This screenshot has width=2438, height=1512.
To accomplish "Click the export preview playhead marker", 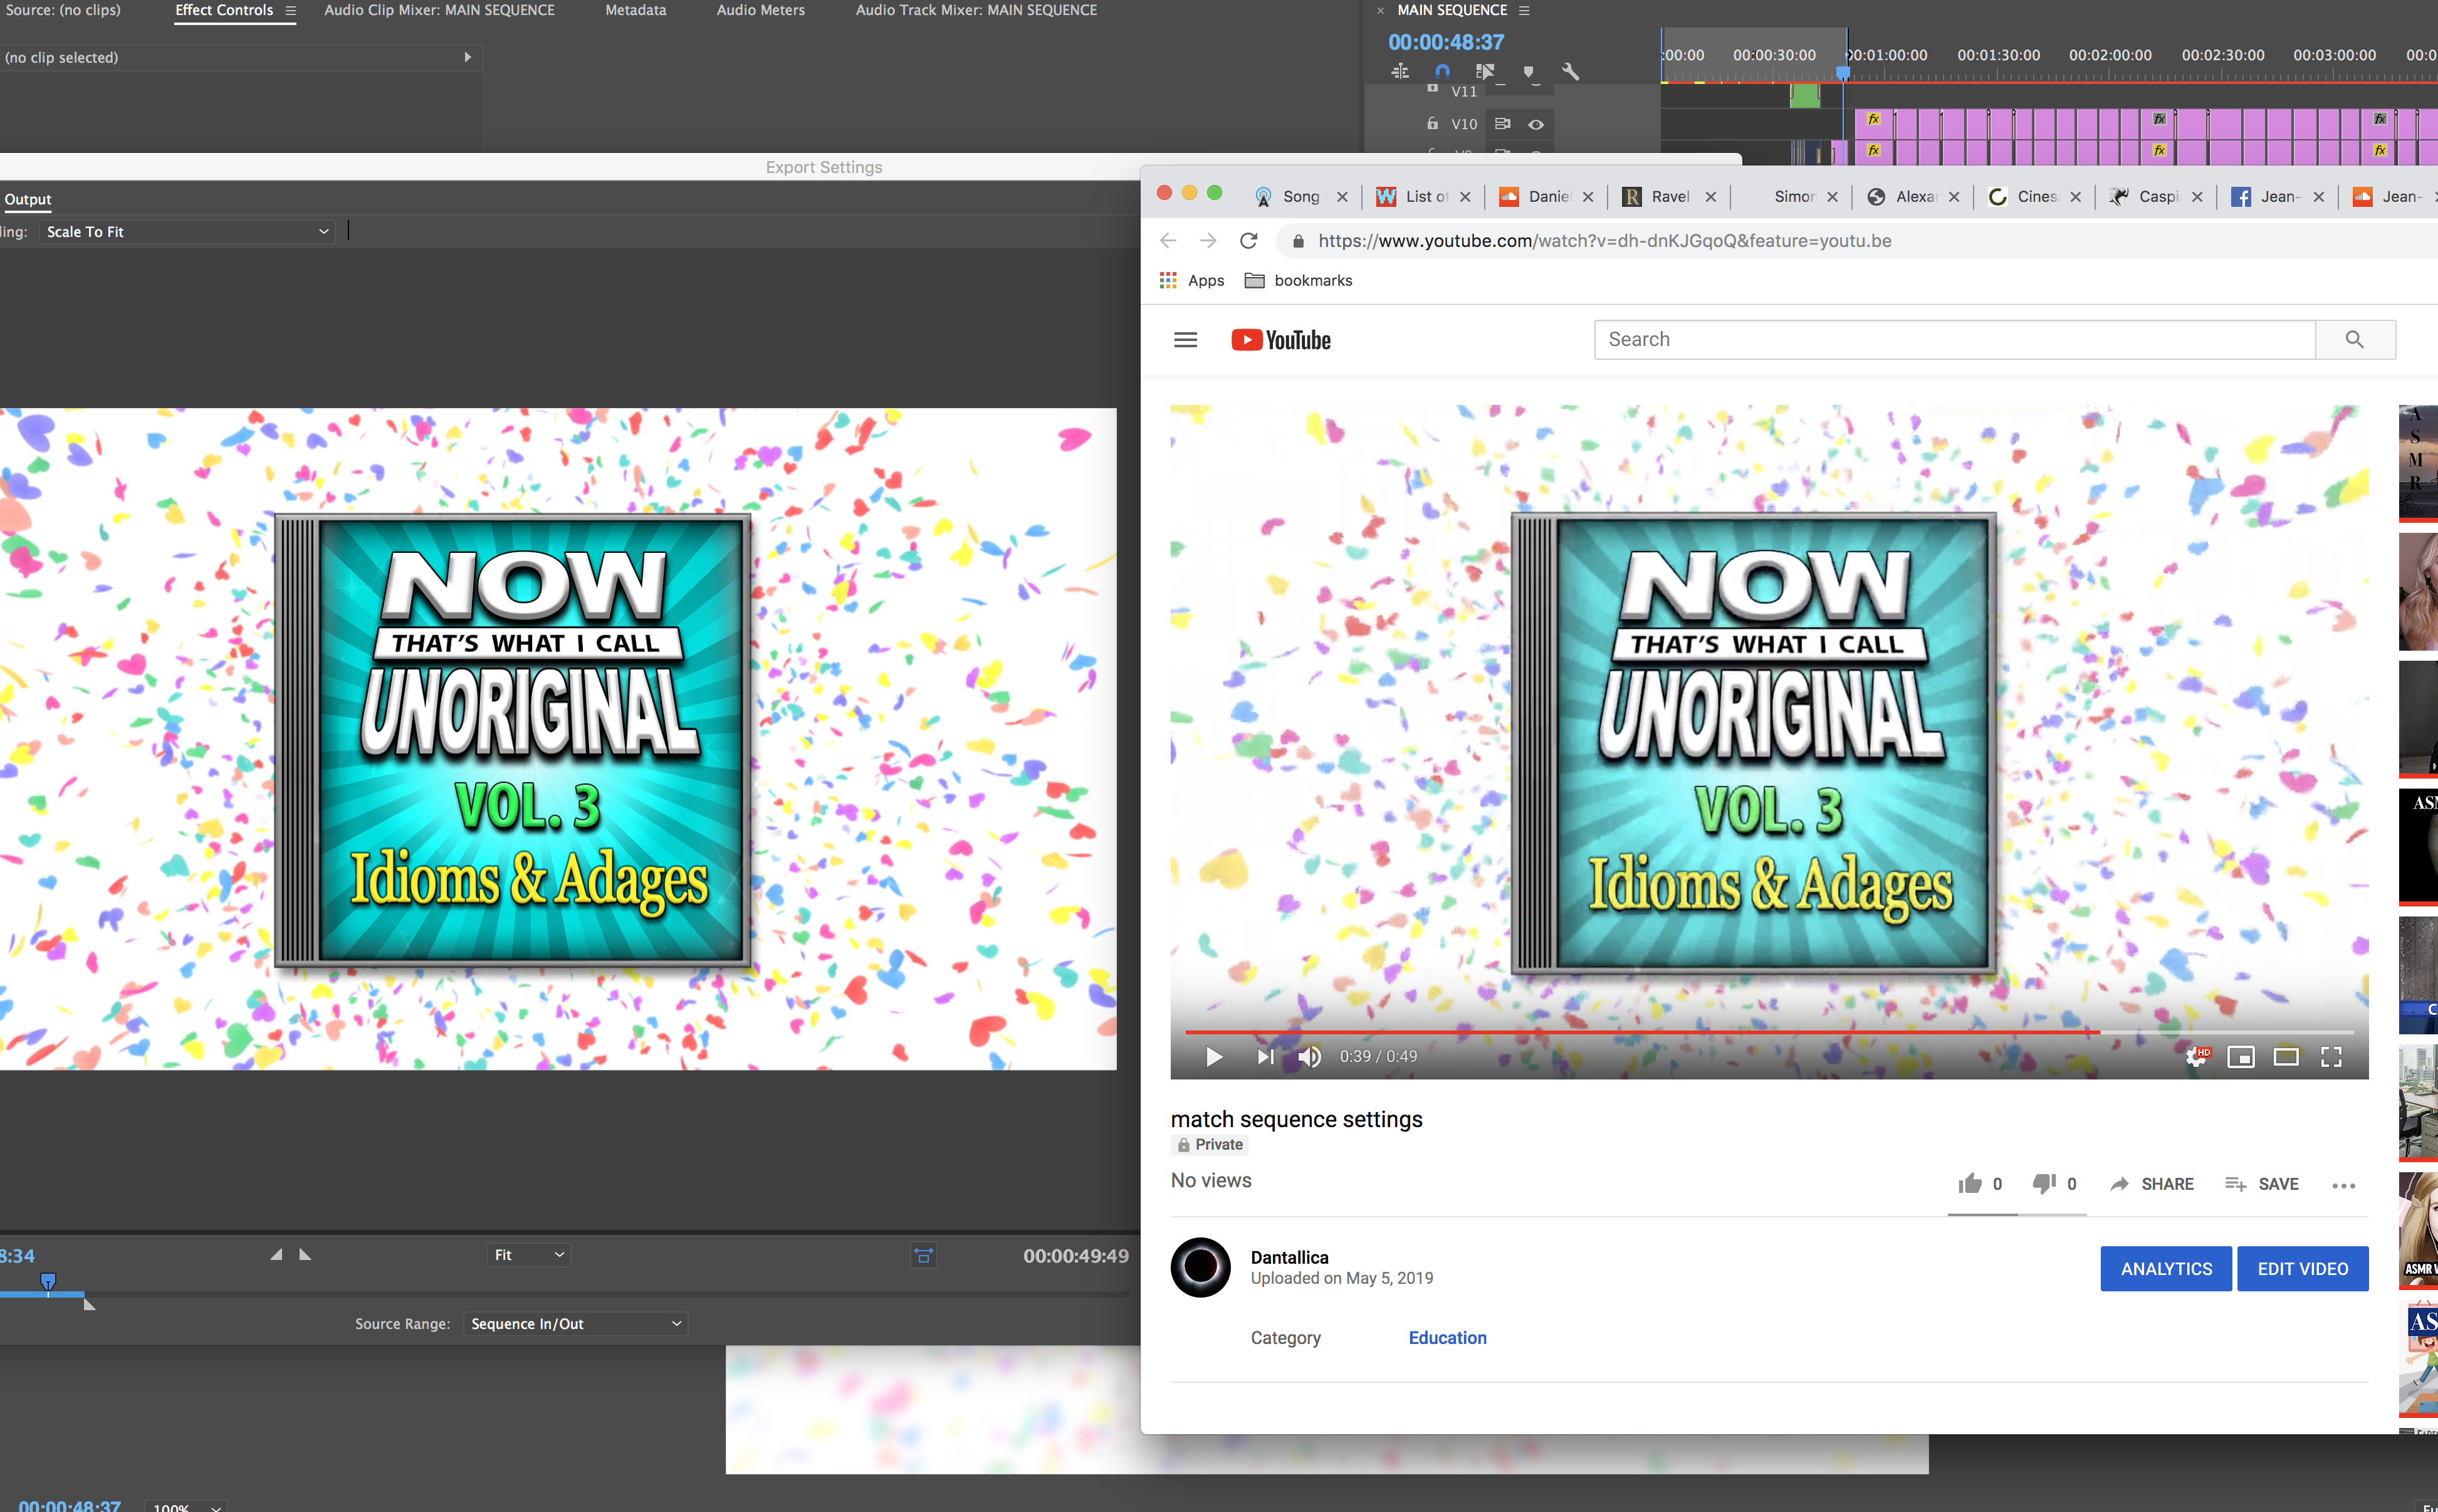I will pos(48,1281).
